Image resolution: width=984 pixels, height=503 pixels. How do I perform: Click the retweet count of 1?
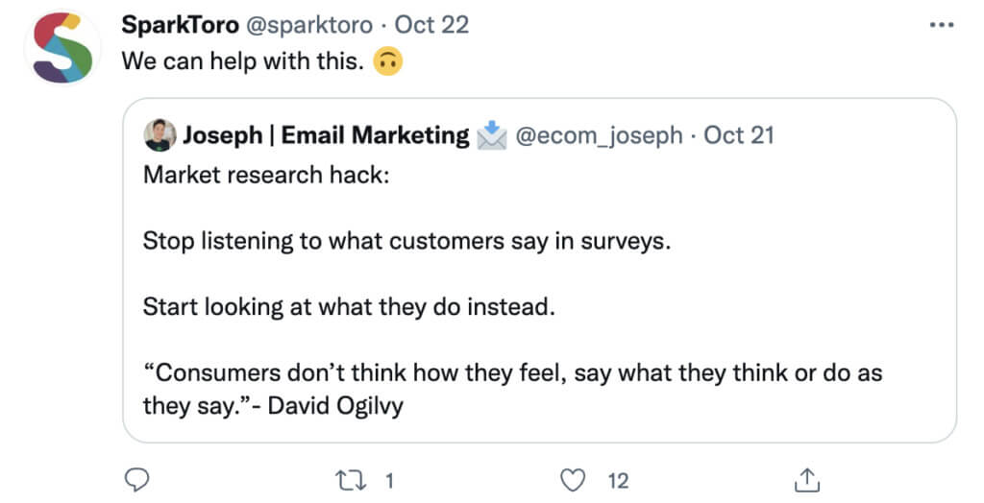coord(389,479)
